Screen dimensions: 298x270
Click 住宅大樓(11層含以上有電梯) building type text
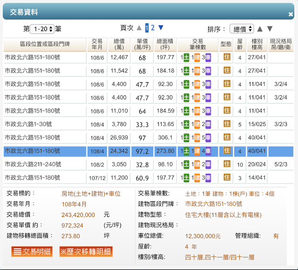pyautogui.click(x=223, y=215)
